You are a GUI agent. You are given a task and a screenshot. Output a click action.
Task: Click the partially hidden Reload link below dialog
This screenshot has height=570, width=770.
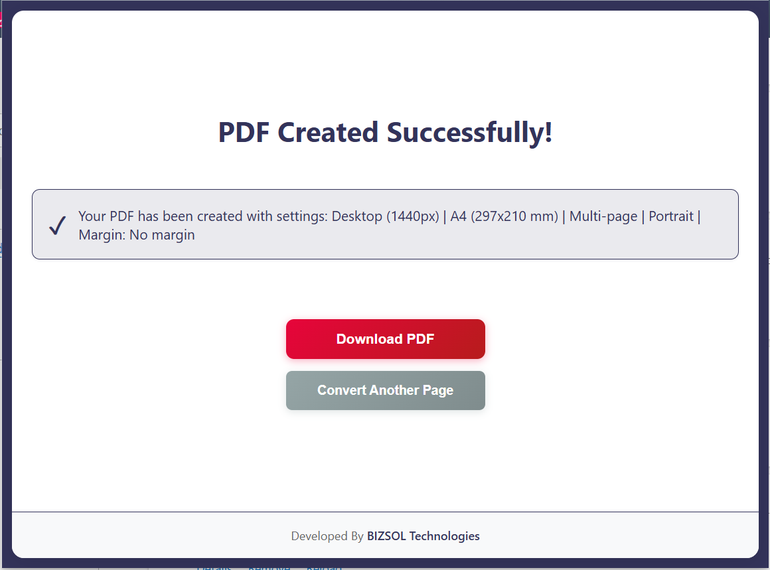[324, 567]
